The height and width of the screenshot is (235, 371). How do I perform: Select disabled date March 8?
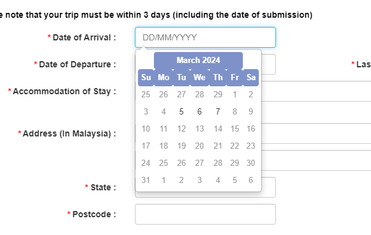235,111
